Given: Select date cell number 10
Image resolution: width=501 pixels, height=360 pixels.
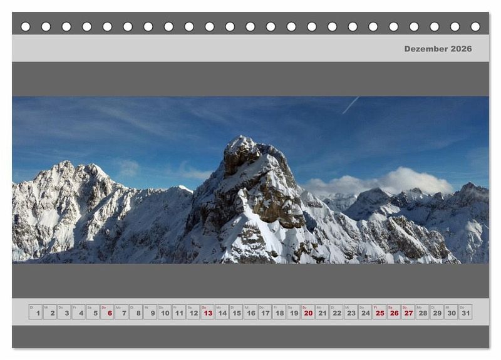Looking at the screenshot, I should point(164,312).
